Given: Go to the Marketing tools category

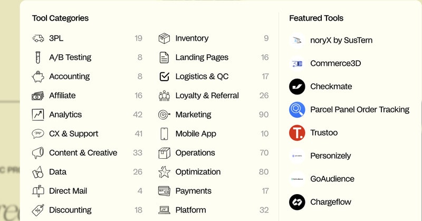Looking at the screenshot, I should pyautogui.click(x=193, y=114).
